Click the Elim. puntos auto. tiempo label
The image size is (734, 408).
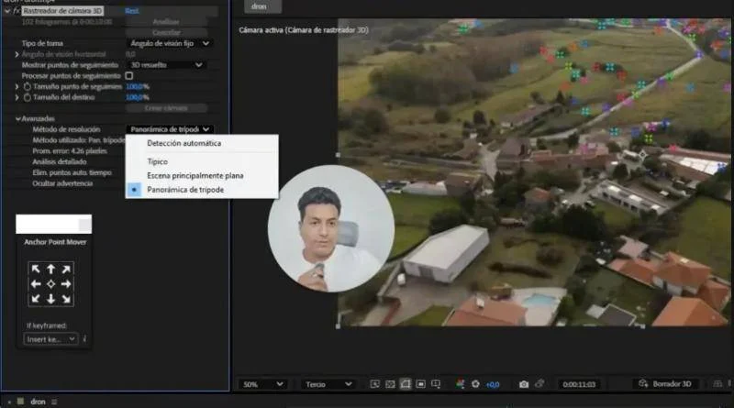click(x=72, y=172)
